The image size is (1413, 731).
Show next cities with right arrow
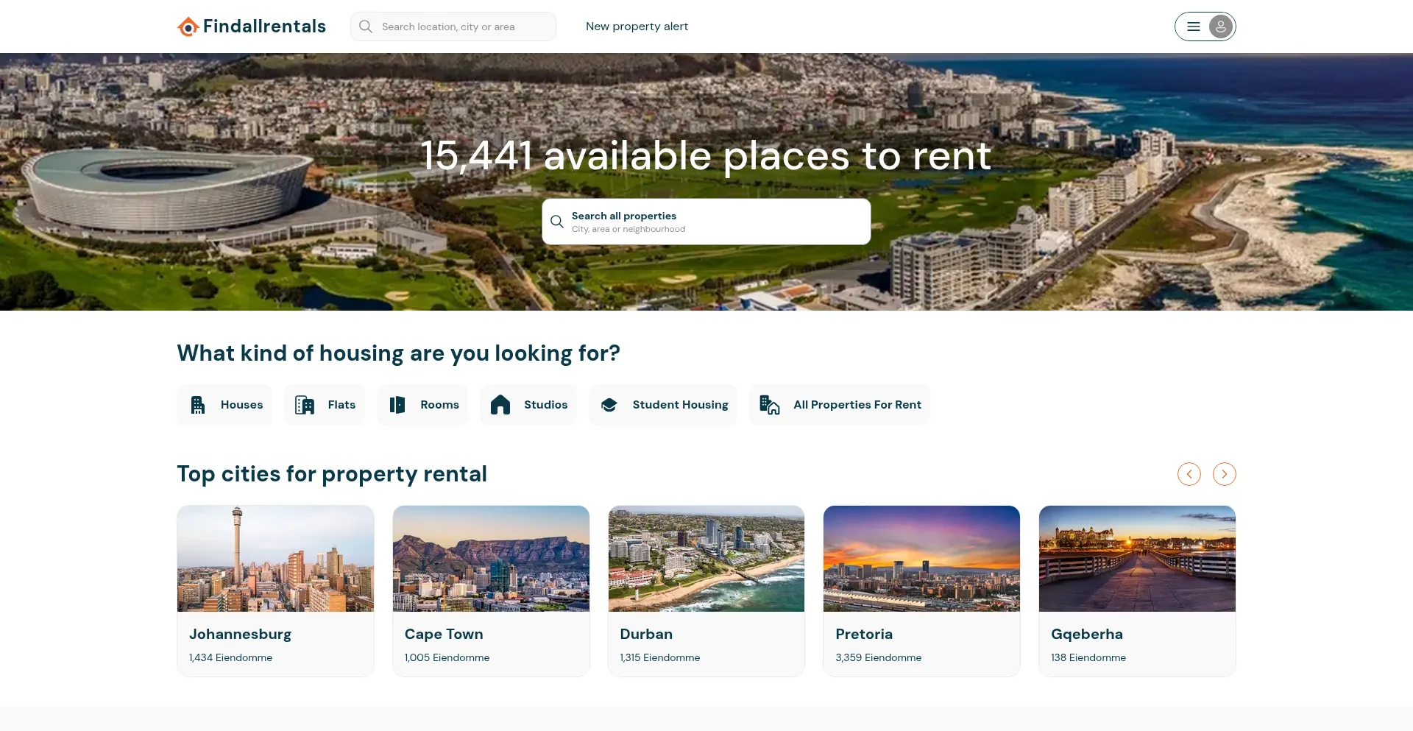tap(1225, 474)
